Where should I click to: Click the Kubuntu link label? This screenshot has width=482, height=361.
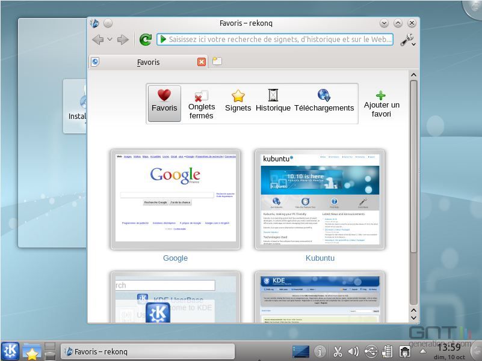(320, 258)
